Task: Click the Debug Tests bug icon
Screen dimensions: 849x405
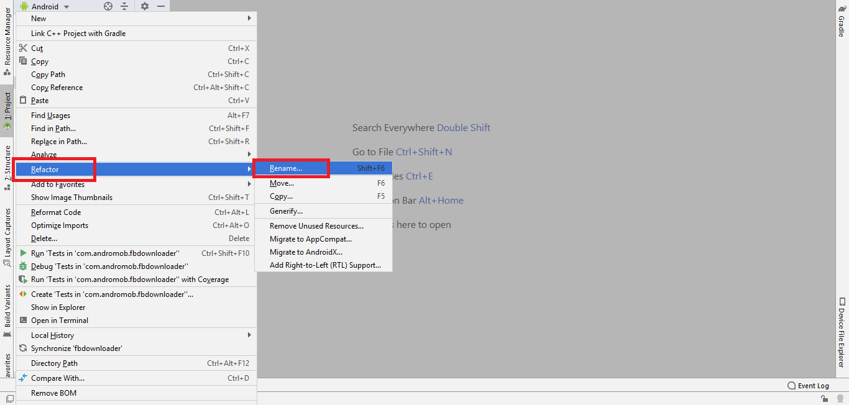Action: pos(24,266)
